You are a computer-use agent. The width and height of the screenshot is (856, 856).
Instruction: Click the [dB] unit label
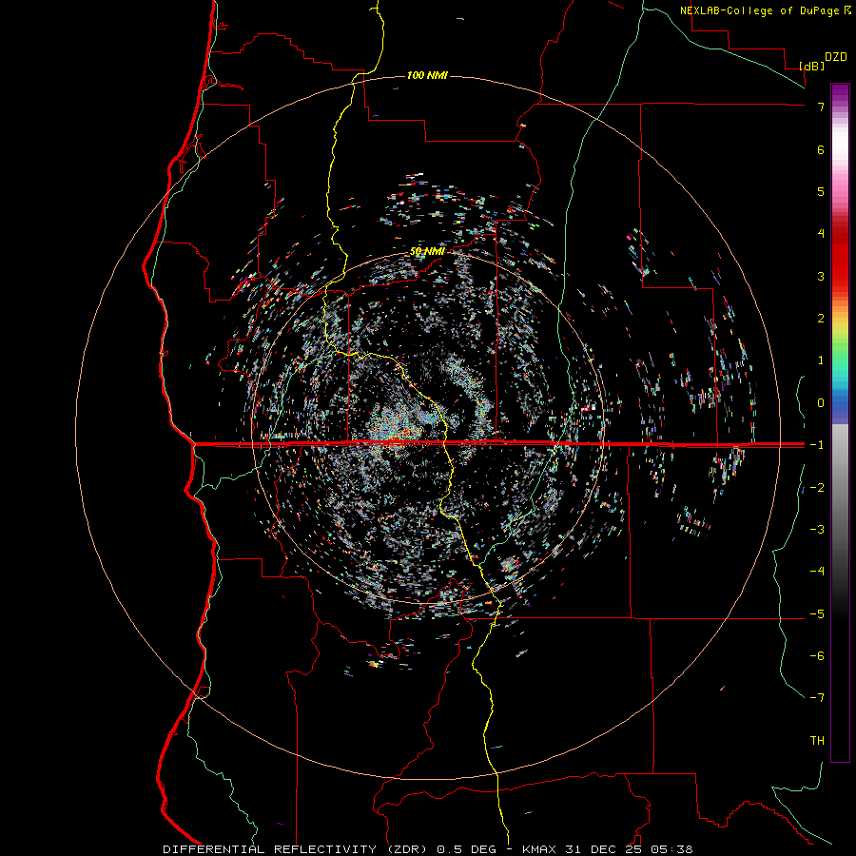click(812, 66)
